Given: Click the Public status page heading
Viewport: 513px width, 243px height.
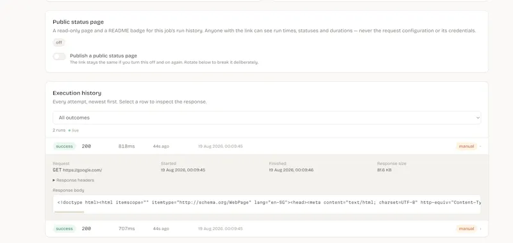Looking at the screenshot, I should pyautogui.click(x=78, y=22).
